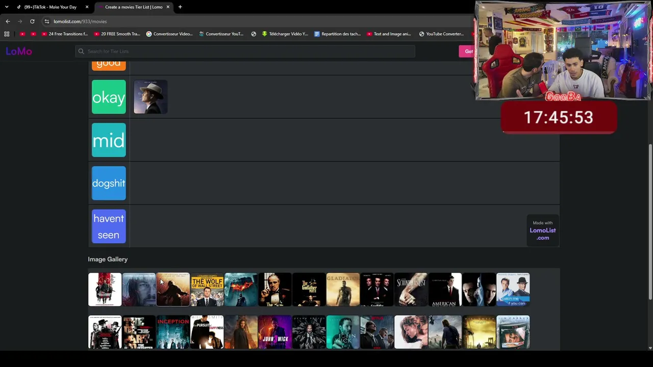Go forward to the next page
This screenshot has width=653, height=367.
click(x=20, y=21)
